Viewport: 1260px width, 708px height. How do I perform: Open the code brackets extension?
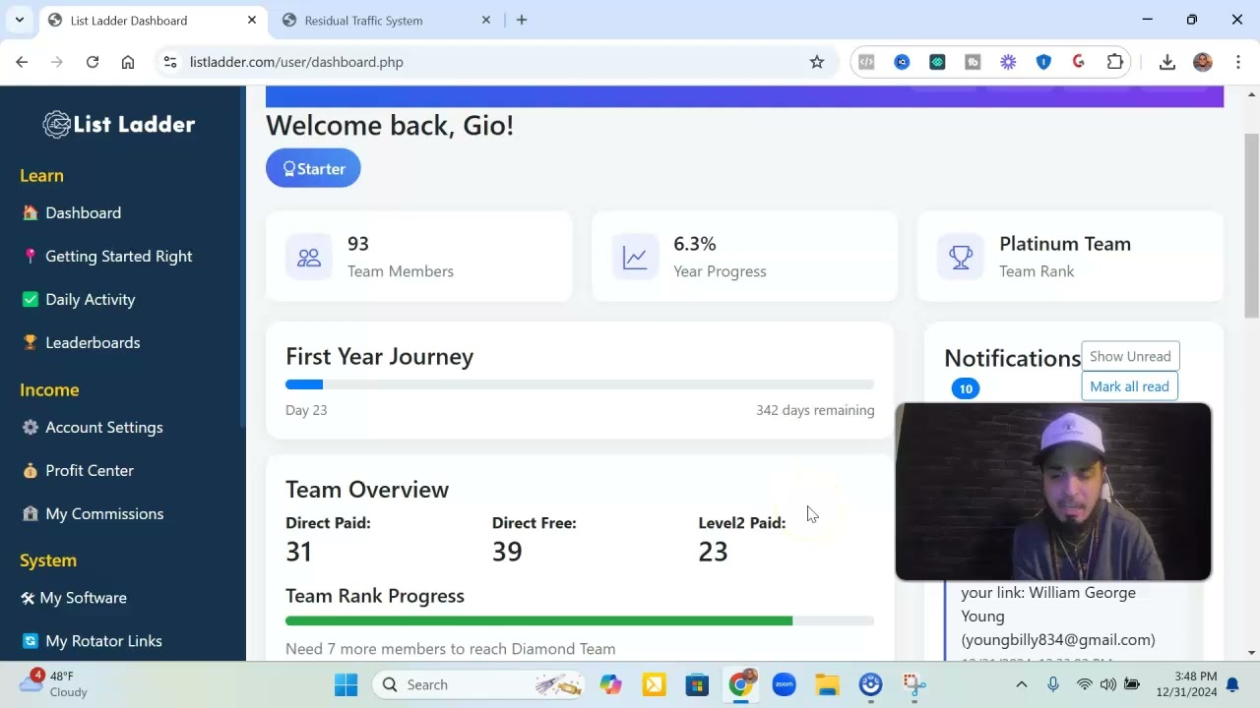[866, 62]
